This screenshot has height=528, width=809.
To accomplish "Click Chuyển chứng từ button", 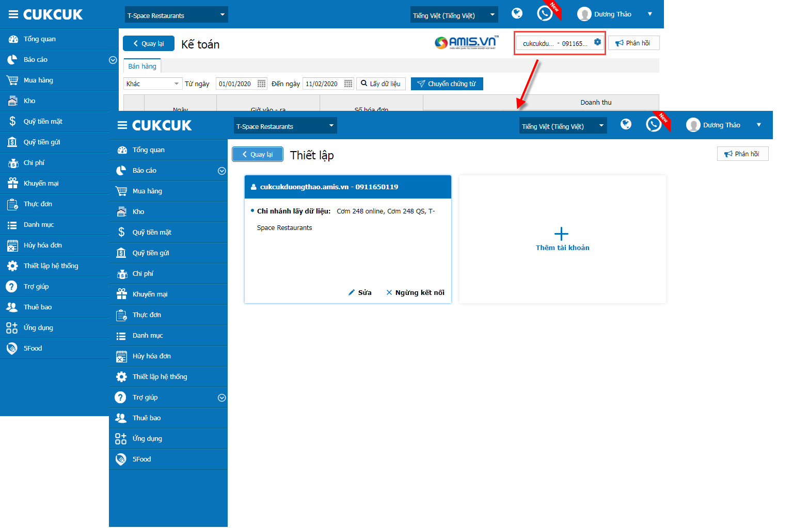I will (447, 84).
